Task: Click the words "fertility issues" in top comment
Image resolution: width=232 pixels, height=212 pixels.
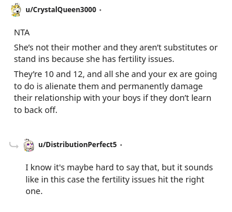Action: point(146,59)
